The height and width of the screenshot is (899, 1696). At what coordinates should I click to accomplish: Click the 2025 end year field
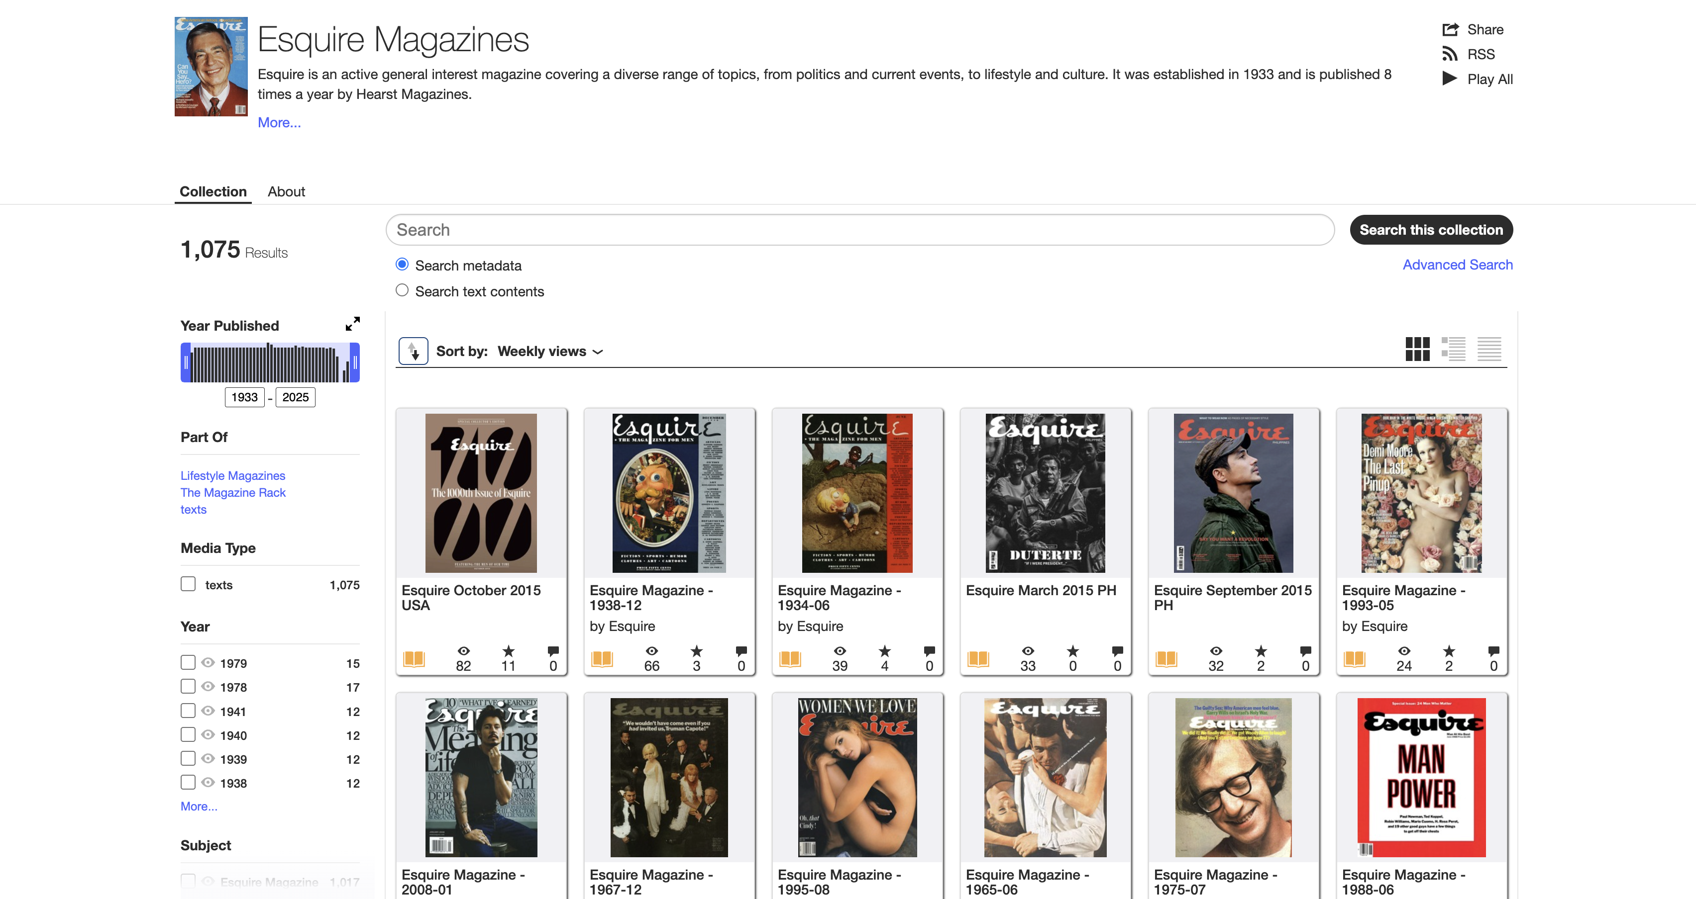(x=295, y=397)
